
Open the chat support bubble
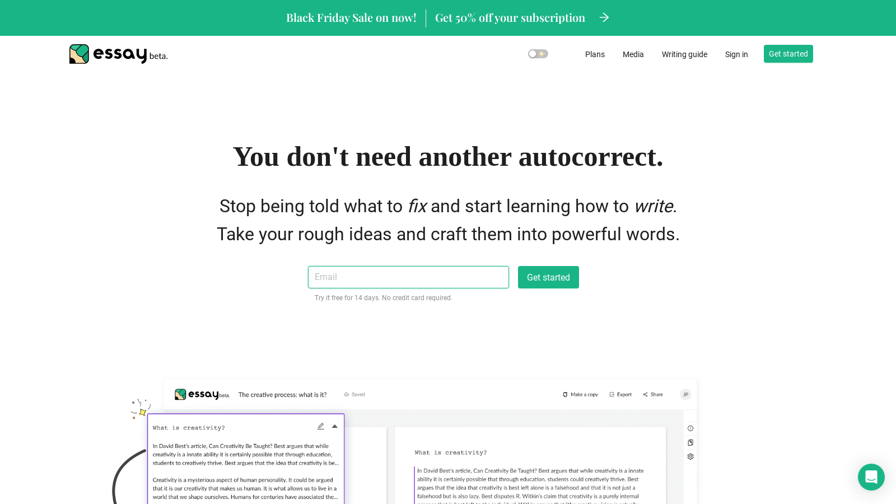pos(871,477)
